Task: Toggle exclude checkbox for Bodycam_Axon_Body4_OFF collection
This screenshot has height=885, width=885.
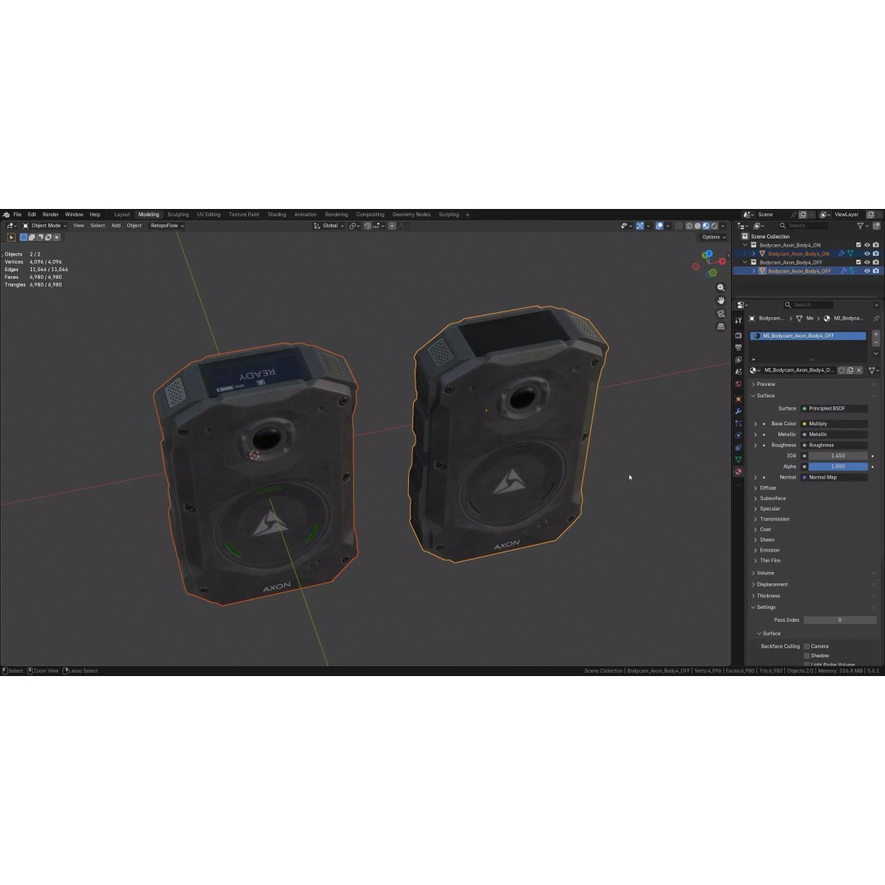Action: coord(859,262)
